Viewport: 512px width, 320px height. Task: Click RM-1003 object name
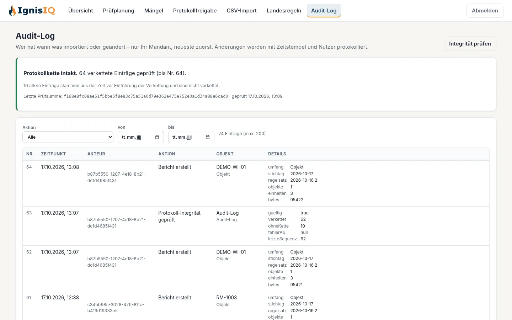[x=226, y=298]
